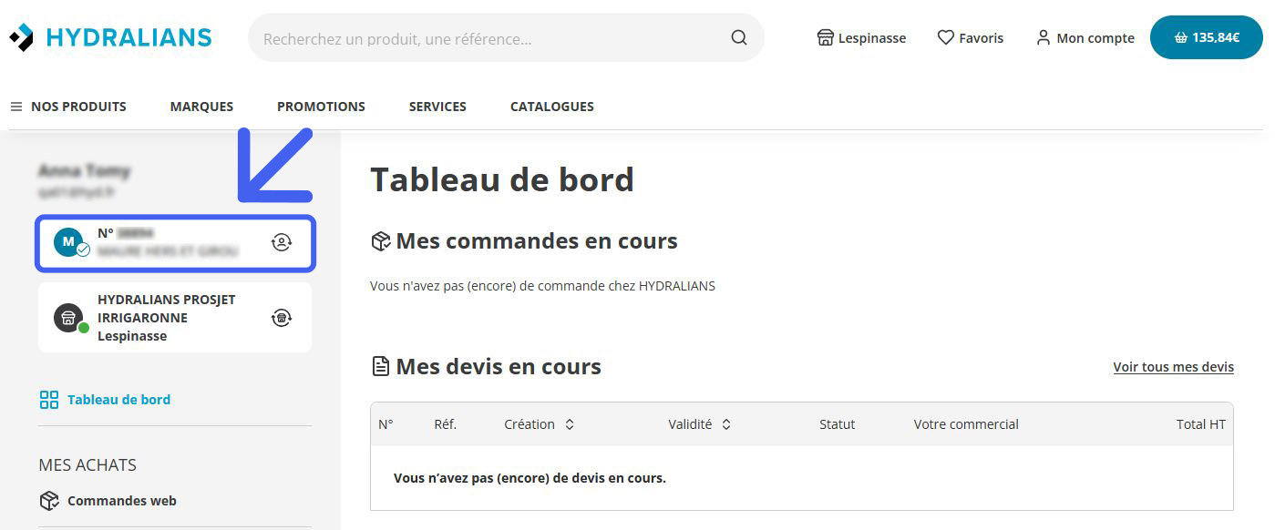This screenshot has height=530, width=1275.
Task: Open Voir tous mes devis
Action: 1174,367
